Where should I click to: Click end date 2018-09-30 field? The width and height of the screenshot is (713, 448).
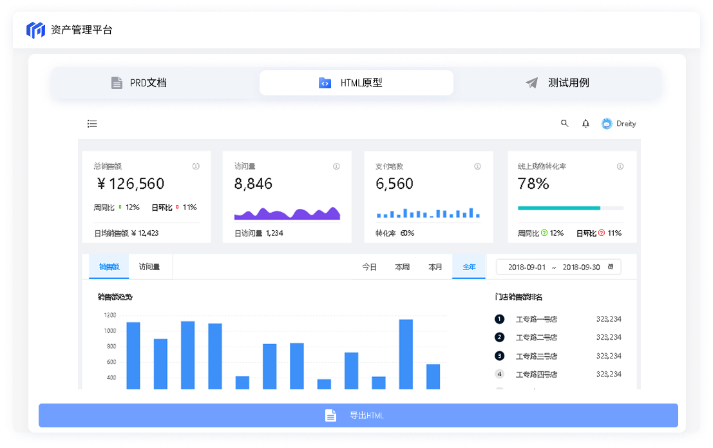click(x=581, y=268)
